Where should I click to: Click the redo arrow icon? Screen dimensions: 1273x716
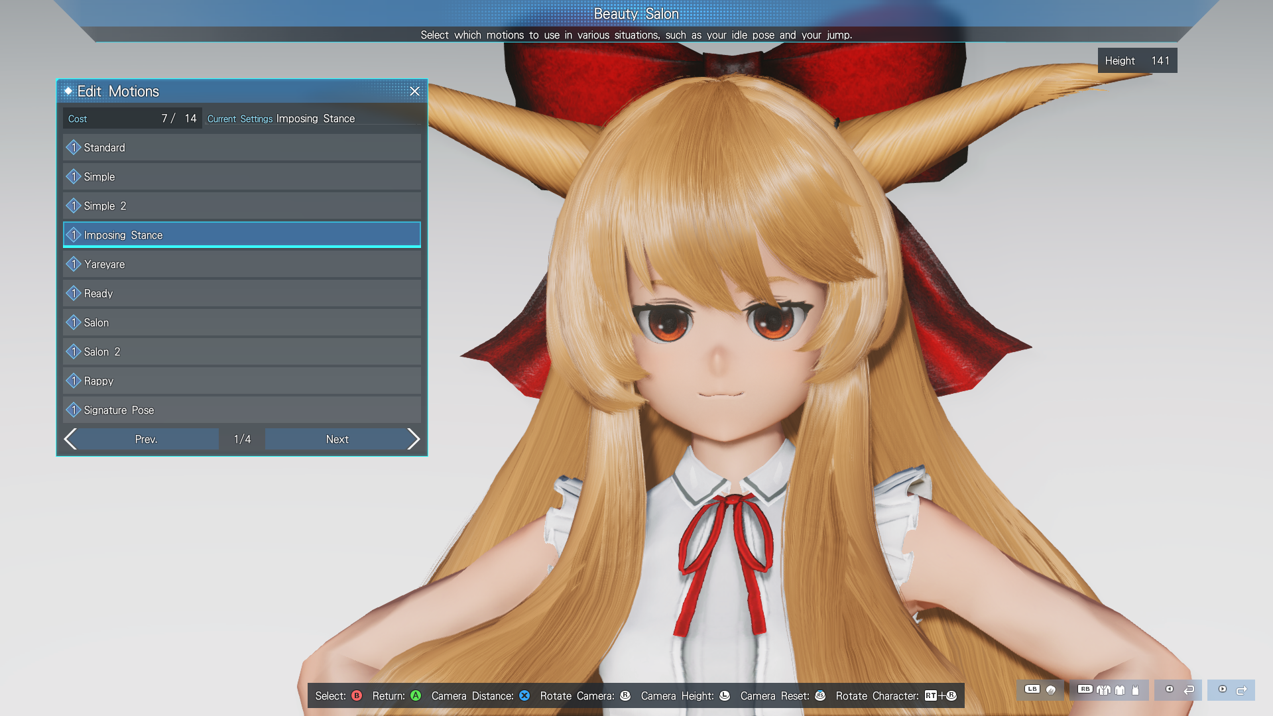click(1242, 690)
